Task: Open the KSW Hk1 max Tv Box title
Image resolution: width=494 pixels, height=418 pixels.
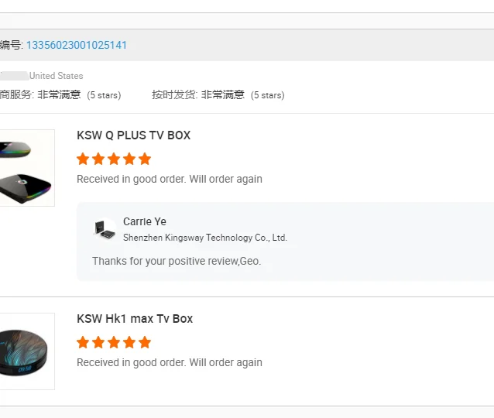Action: point(135,319)
